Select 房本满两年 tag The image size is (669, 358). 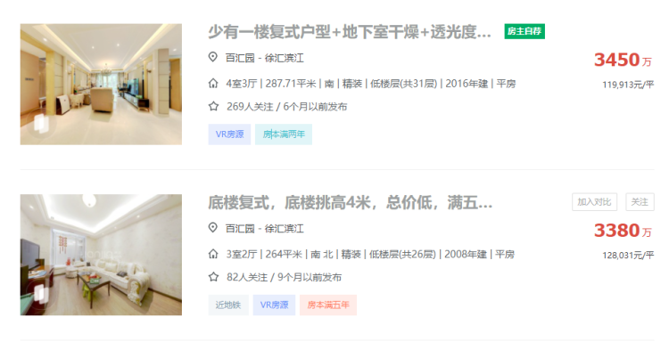284,134
